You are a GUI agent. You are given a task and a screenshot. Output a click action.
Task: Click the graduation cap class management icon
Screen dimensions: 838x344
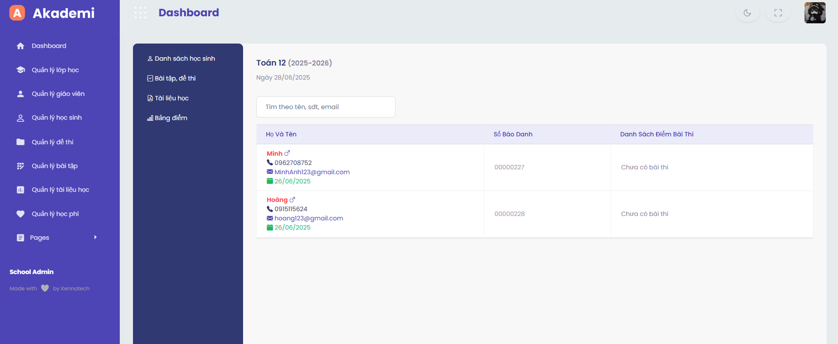tap(20, 70)
